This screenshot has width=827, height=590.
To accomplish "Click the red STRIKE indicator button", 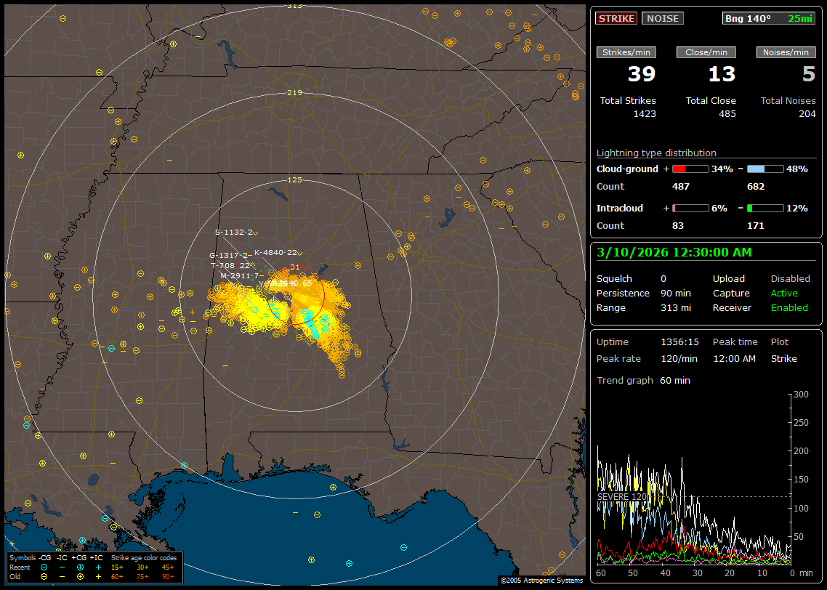I will (616, 18).
